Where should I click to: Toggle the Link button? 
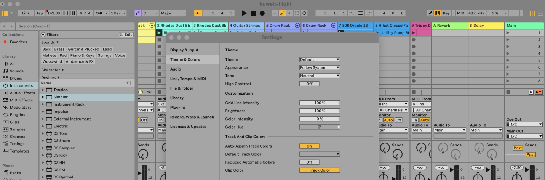point(26,13)
